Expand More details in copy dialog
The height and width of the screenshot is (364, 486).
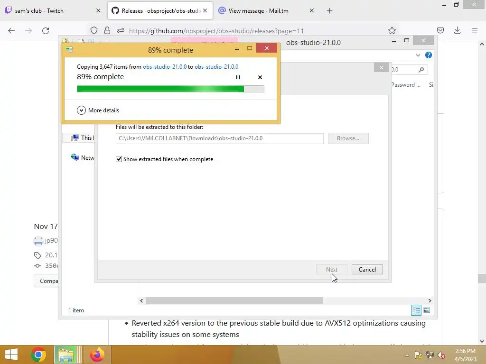click(x=98, y=110)
